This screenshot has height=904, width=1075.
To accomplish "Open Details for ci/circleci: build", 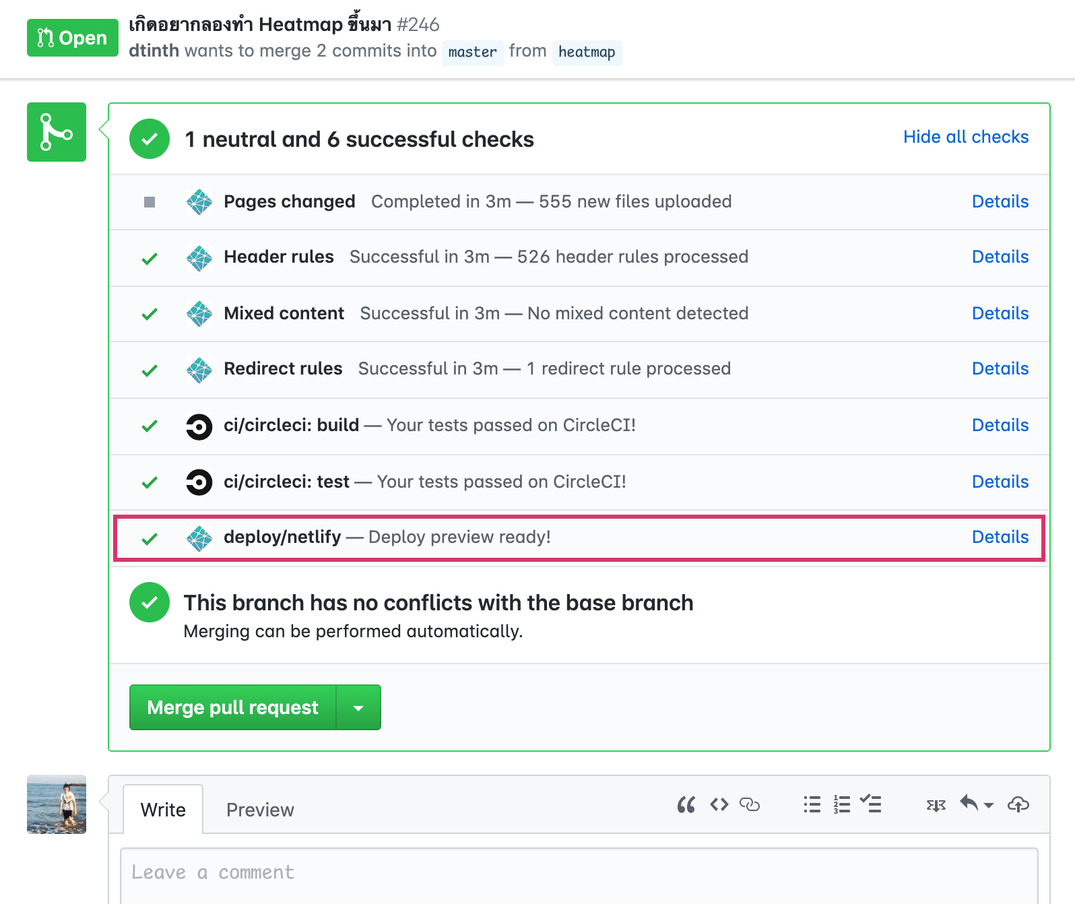I will click(x=1000, y=425).
